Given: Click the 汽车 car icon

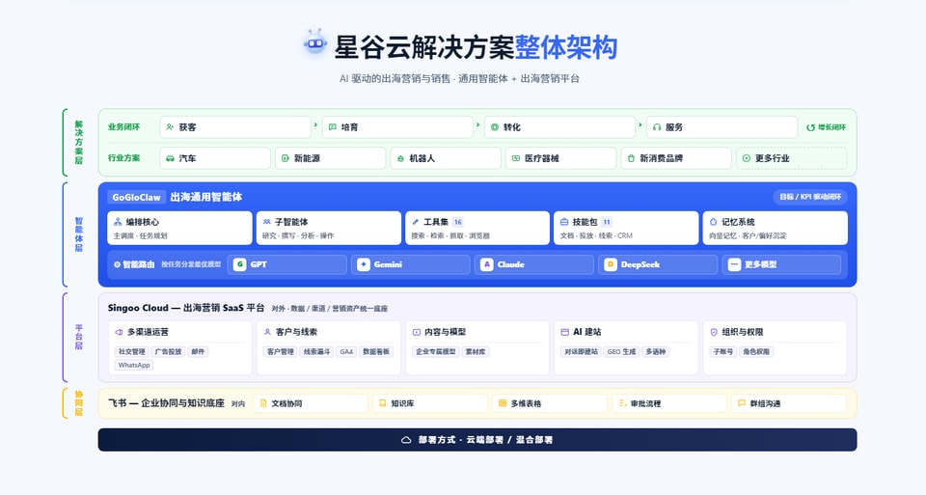Looking at the screenshot, I should tap(170, 158).
